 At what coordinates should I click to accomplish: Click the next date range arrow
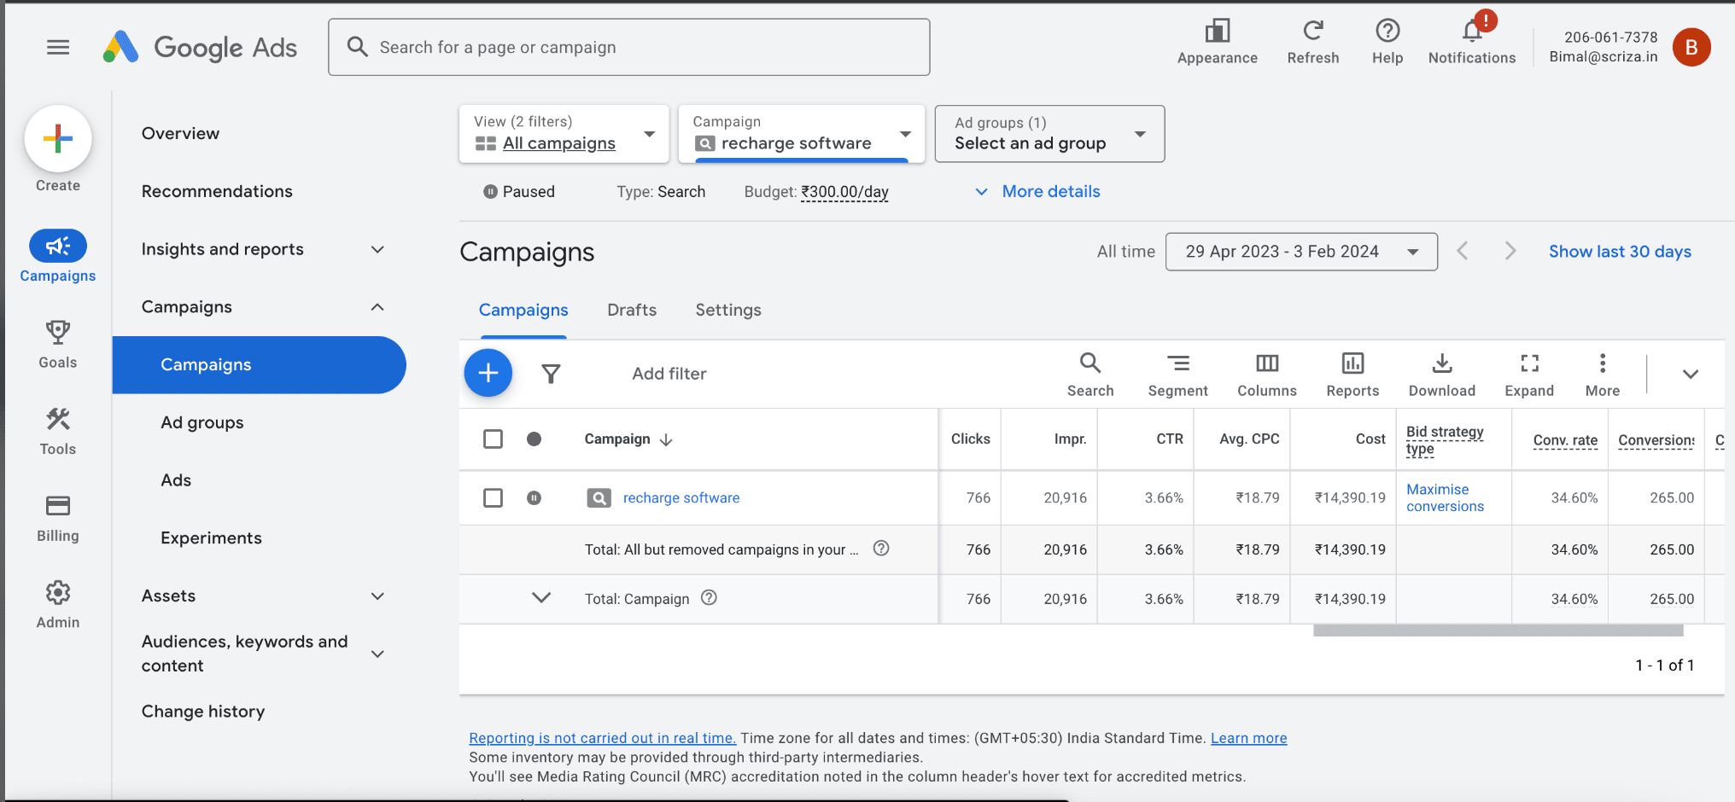pyautogui.click(x=1510, y=251)
